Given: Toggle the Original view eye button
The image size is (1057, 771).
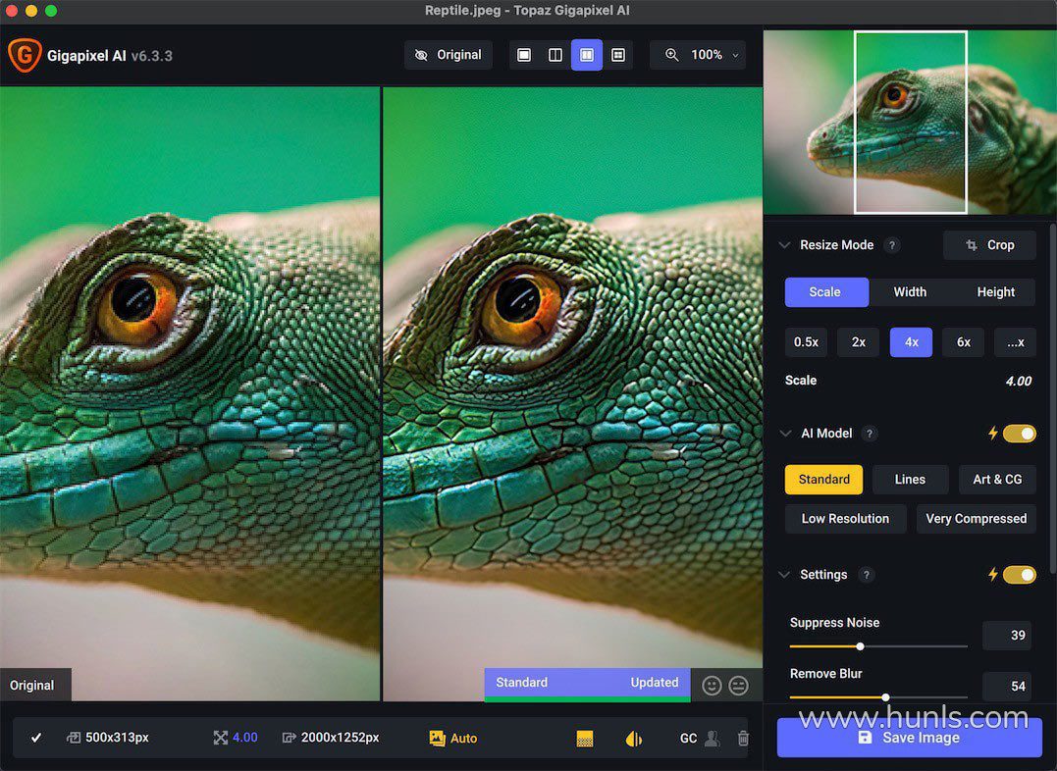Looking at the screenshot, I should click(449, 55).
